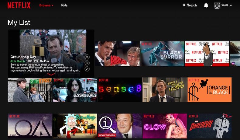Viewport: 240px width, 140px height.
Task: Click the My List heading
Action: [x=19, y=23]
